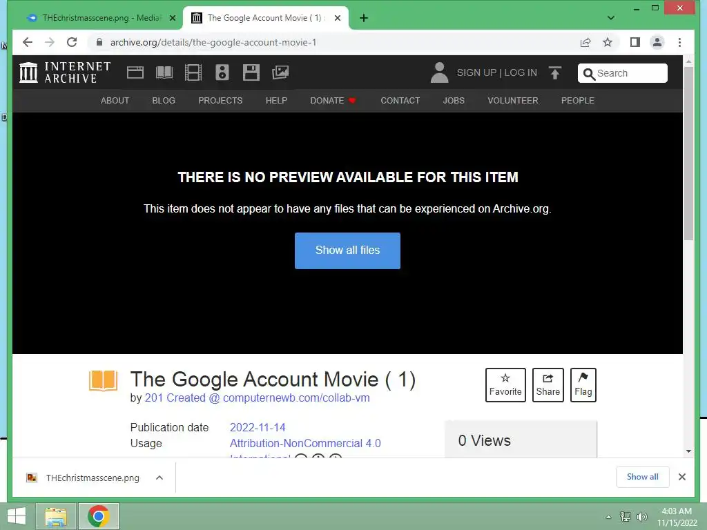Open the volume tray icon
Screen dimensions: 707x530
(641, 517)
